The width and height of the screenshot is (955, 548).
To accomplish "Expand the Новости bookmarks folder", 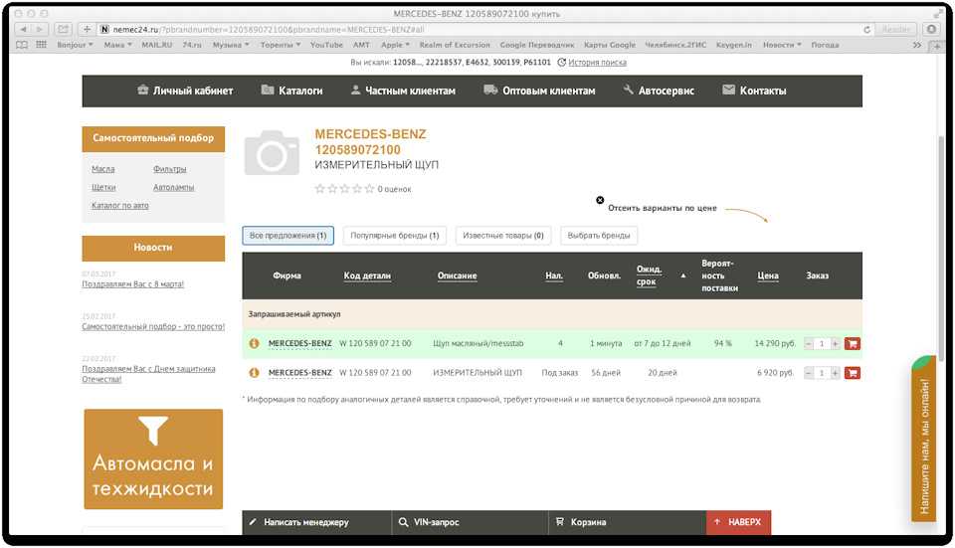I will pos(782,45).
